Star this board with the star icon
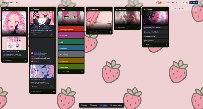The image size is (203, 109). (x=183, y=3)
